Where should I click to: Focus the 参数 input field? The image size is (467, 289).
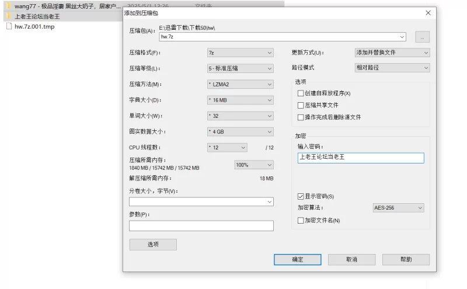(201, 226)
